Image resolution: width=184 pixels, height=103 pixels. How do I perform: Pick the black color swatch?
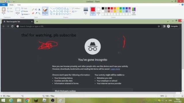[x=103, y=8]
